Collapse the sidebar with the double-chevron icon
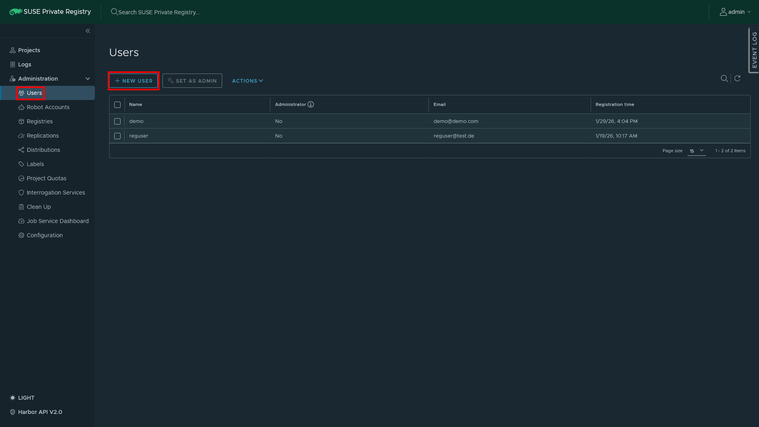The image size is (759, 427). pos(88,31)
